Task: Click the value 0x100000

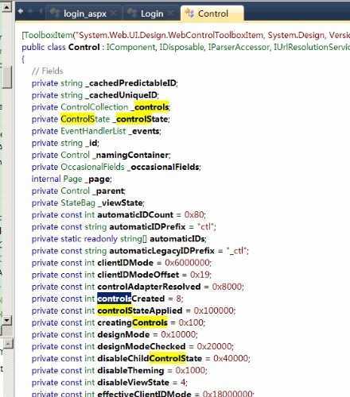Action: pyautogui.click(x=214, y=310)
